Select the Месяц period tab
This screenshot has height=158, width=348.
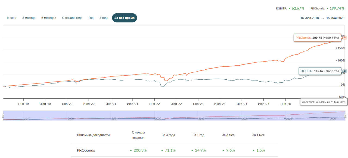(x=12, y=18)
